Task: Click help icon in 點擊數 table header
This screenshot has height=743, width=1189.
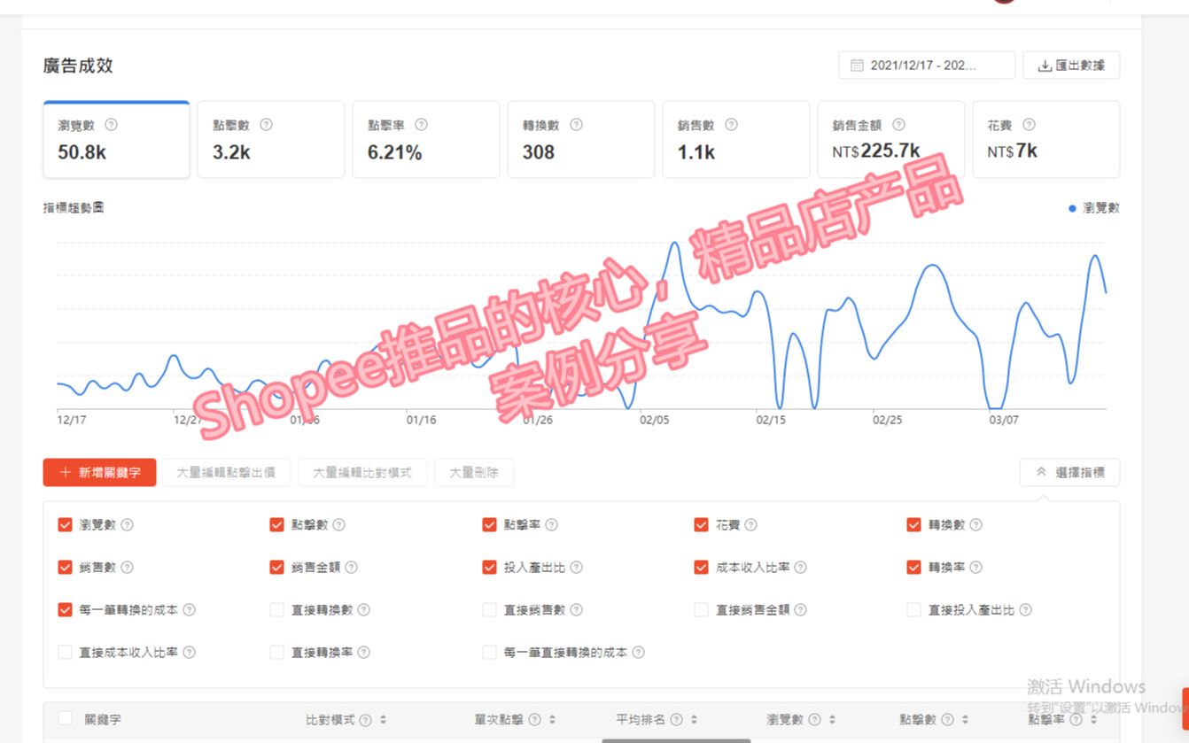Action: click(947, 720)
